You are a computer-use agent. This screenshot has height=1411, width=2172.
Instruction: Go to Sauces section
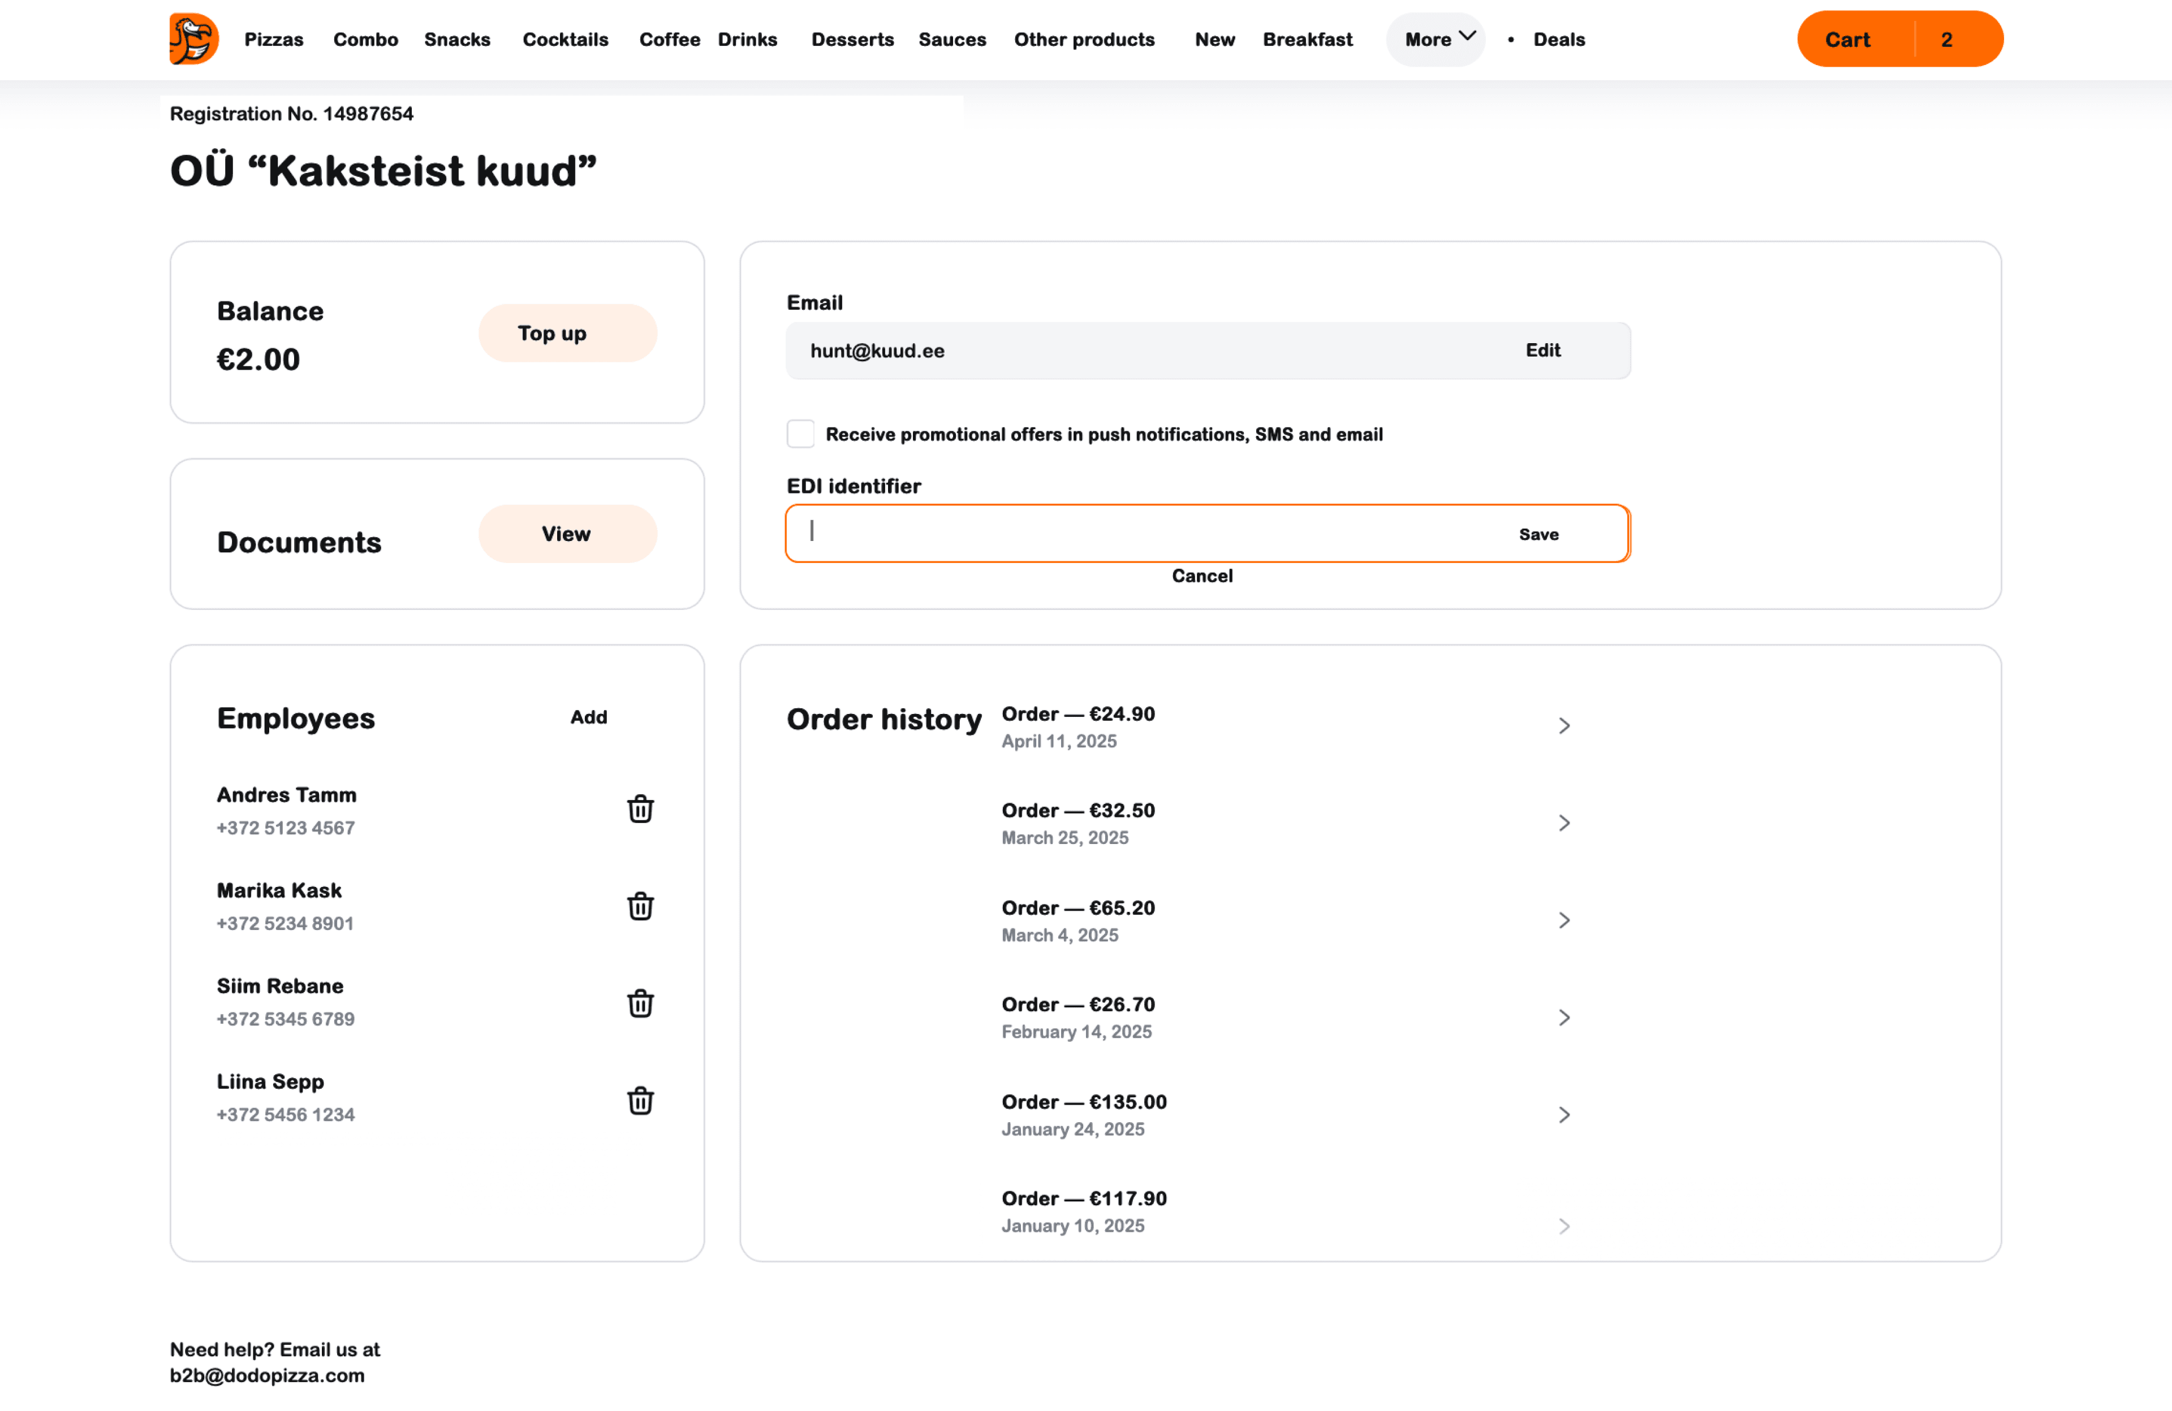pyautogui.click(x=952, y=39)
